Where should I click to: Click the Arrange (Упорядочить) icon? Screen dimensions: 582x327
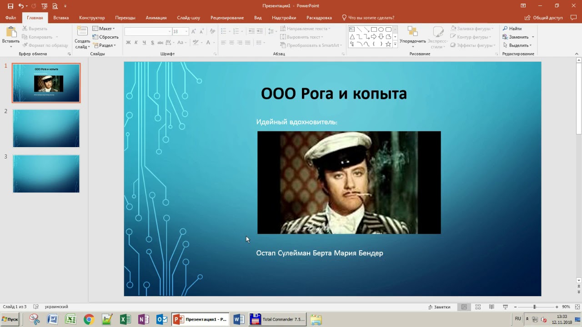(412, 32)
